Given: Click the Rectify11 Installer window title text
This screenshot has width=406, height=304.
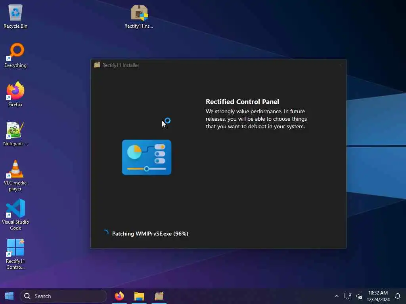Looking at the screenshot, I should point(121,65).
